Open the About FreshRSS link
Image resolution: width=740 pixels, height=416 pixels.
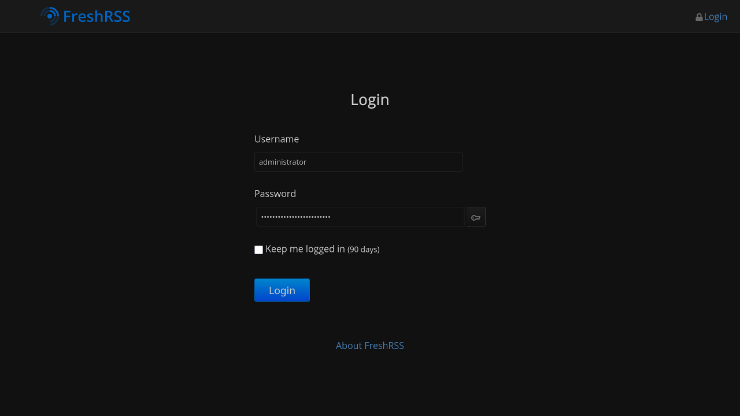(369, 346)
